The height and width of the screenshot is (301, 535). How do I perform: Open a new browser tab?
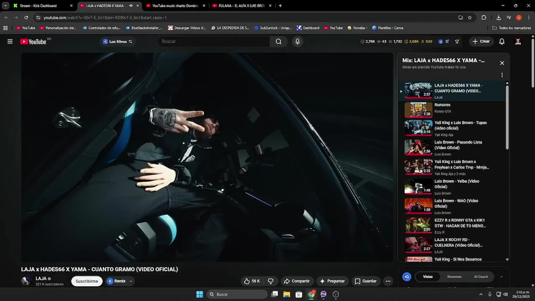280,6
